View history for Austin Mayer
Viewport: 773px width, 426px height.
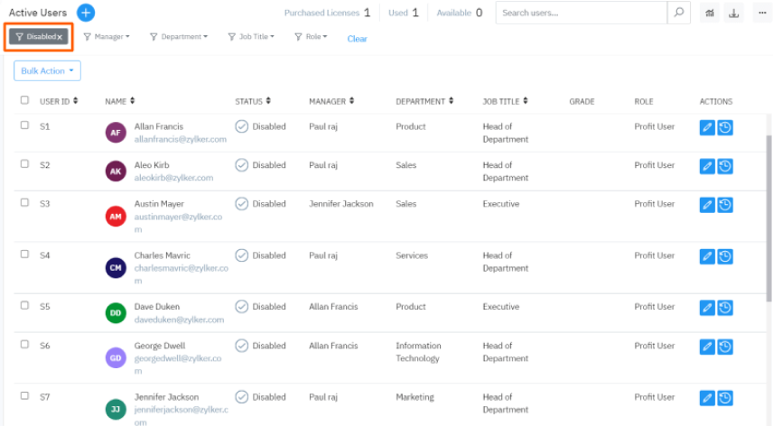tap(724, 205)
